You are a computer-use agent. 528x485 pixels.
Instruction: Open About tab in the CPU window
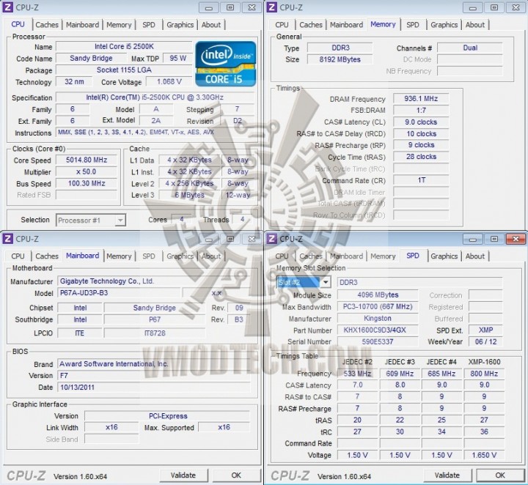tap(211, 25)
